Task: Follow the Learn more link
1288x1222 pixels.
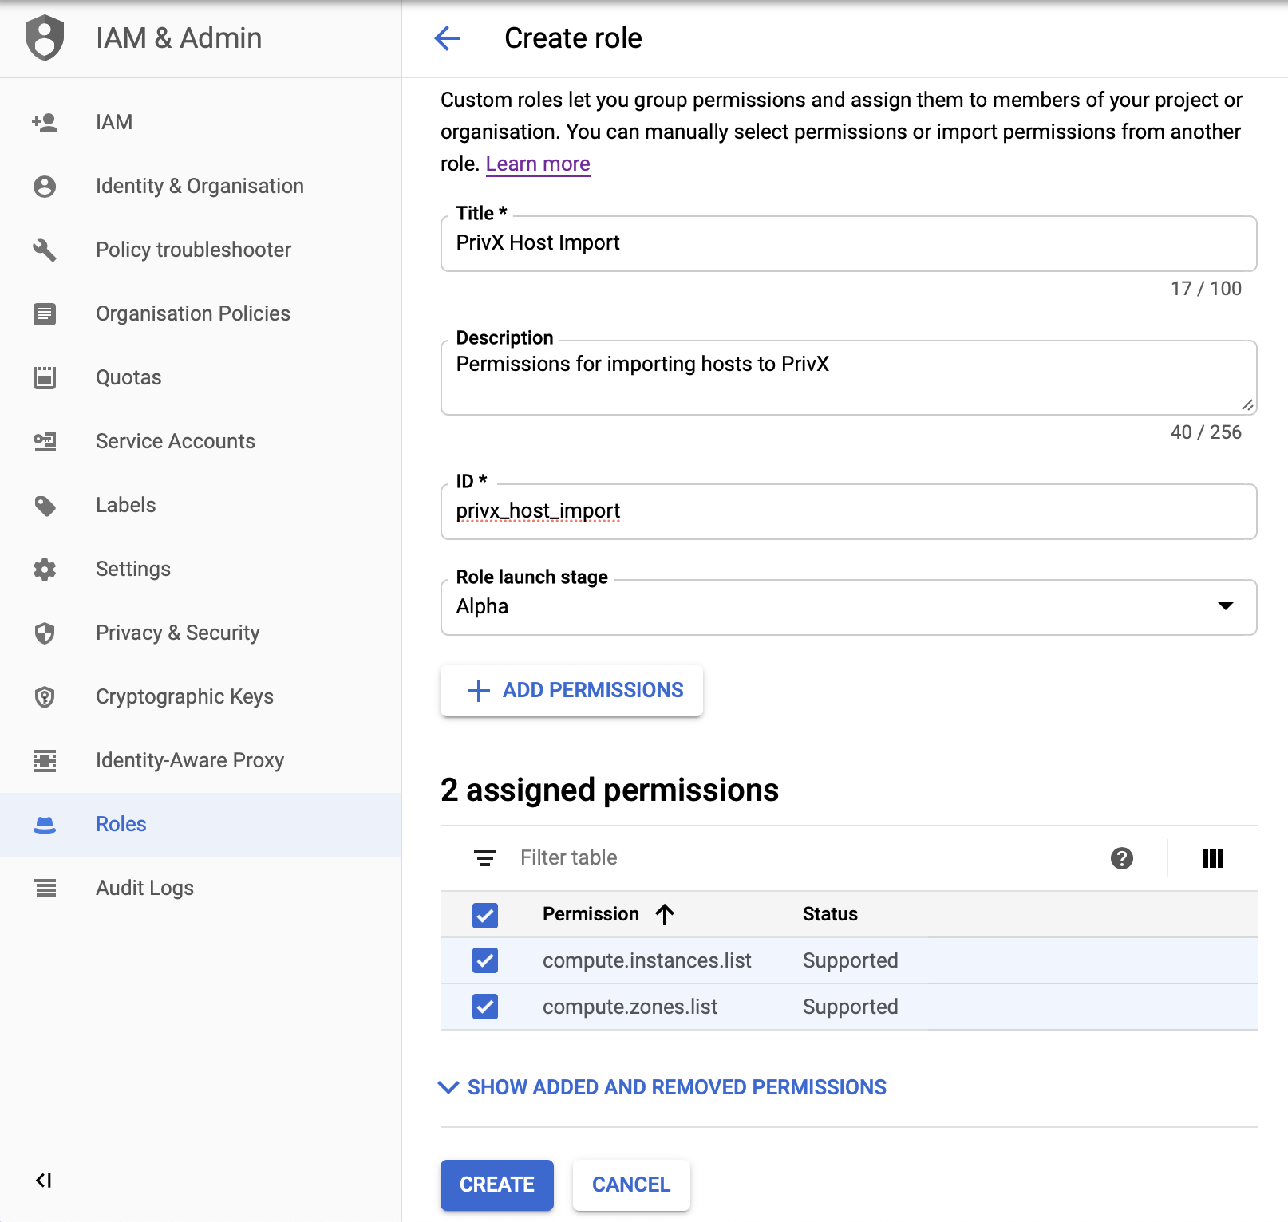Action: pyautogui.click(x=538, y=164)
